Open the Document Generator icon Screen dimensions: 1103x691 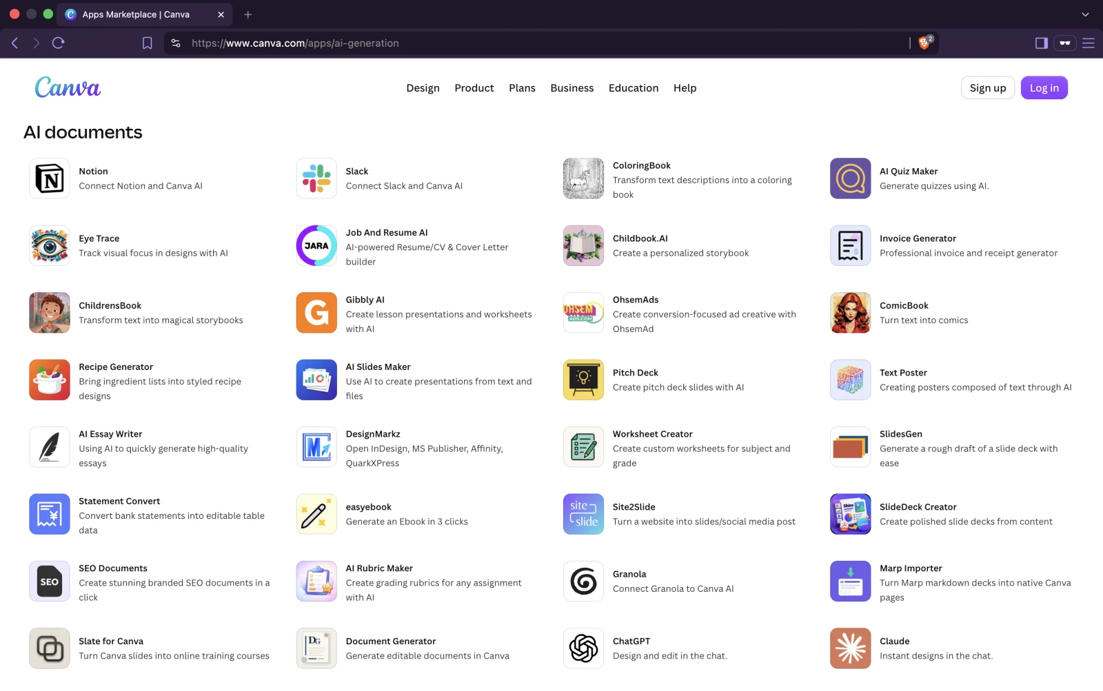(316, 648)
